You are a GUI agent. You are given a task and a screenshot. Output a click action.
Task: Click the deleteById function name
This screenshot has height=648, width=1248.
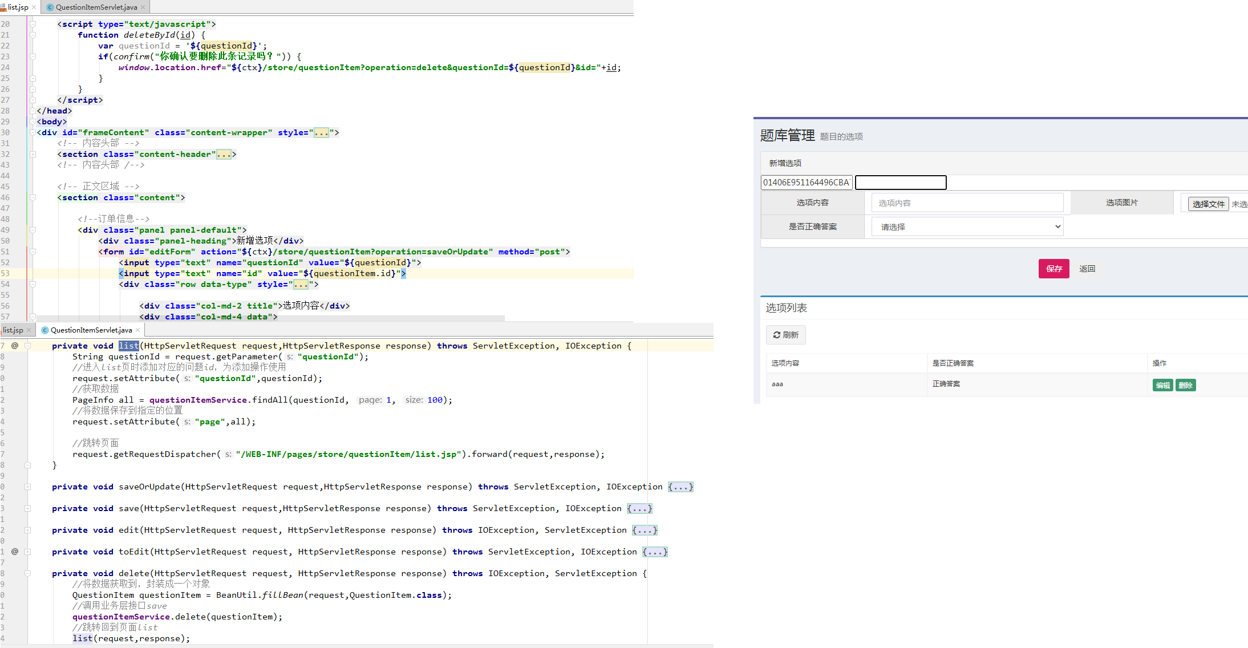point(149,35)
